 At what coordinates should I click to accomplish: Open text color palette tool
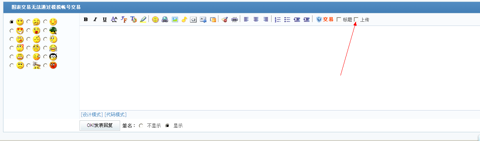pos(133,19)
